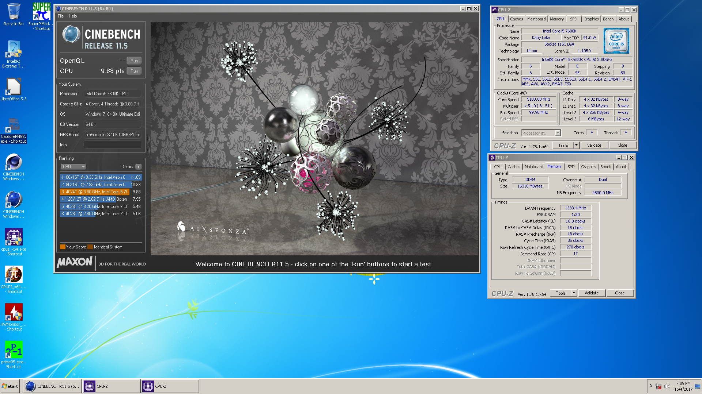The width and height of the screenshot is (702, 394).
Task: Activate the first CPU-Z taskbar item
Action: pos(111,386)
